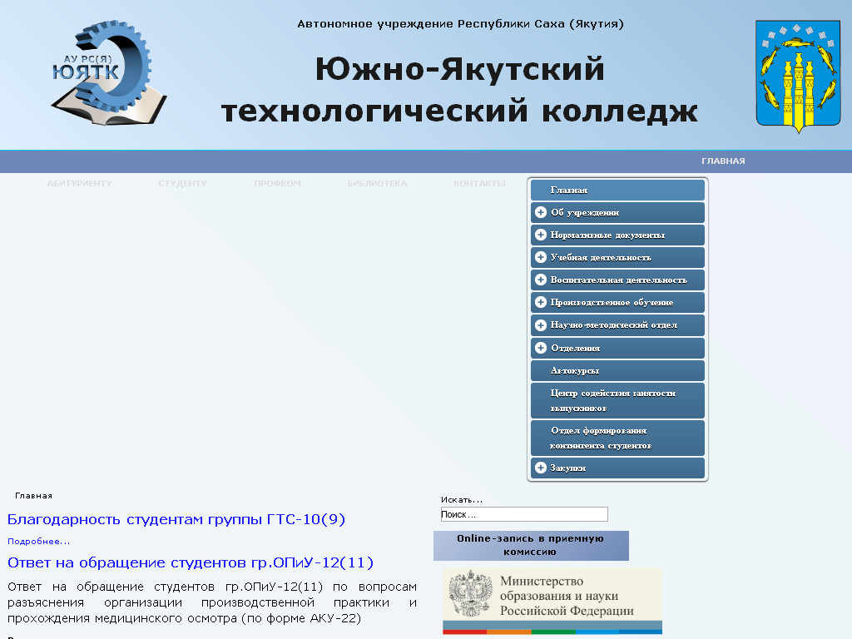Click the Russian eagle emblem in ministry banner

click(470, 594)
